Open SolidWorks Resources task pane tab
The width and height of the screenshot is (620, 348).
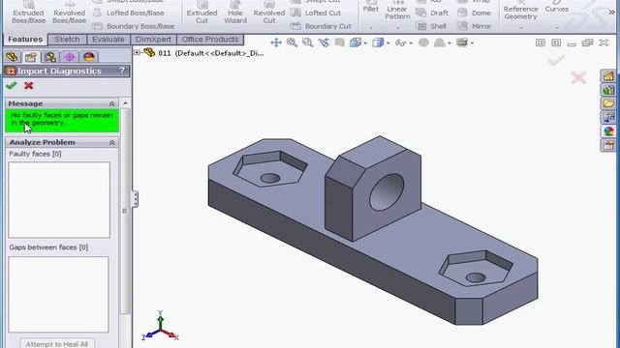tap(608, 75)
